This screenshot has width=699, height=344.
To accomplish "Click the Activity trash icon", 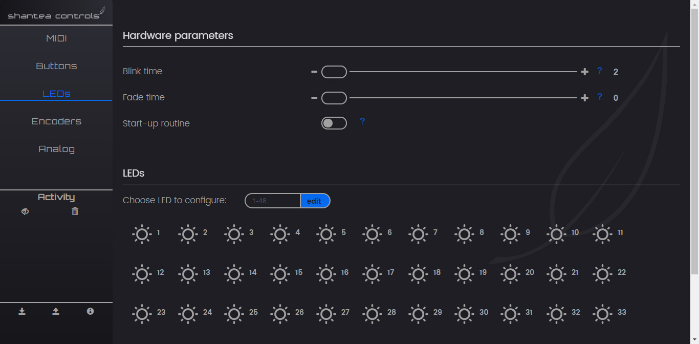I will click(x=75, y=211).
